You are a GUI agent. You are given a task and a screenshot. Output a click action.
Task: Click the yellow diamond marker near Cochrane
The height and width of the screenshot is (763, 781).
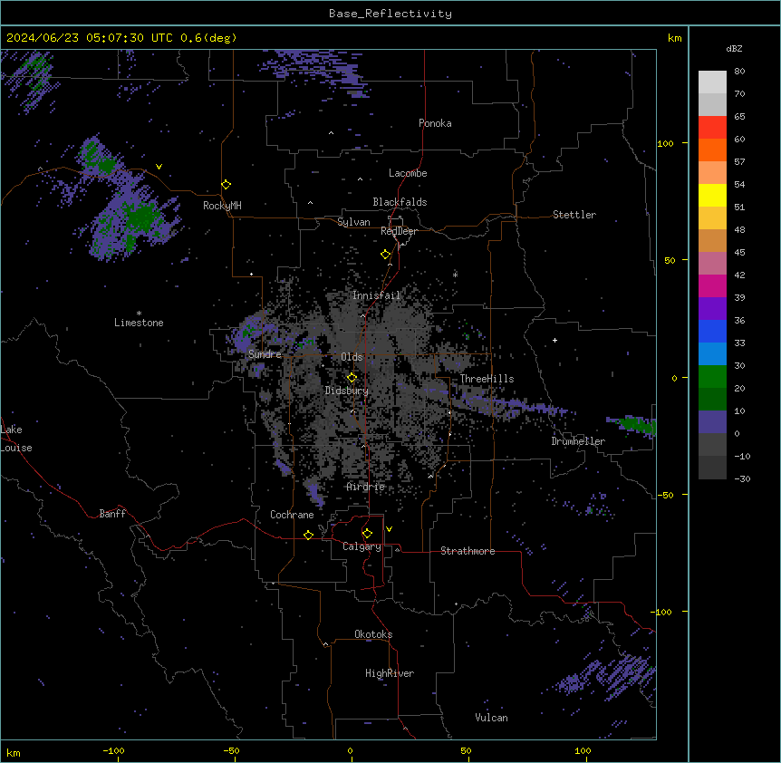click(308, 535)
